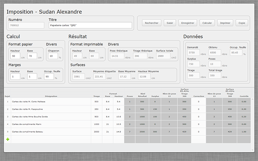
Task: Click the Désignation column header
Action: (51, 96)
